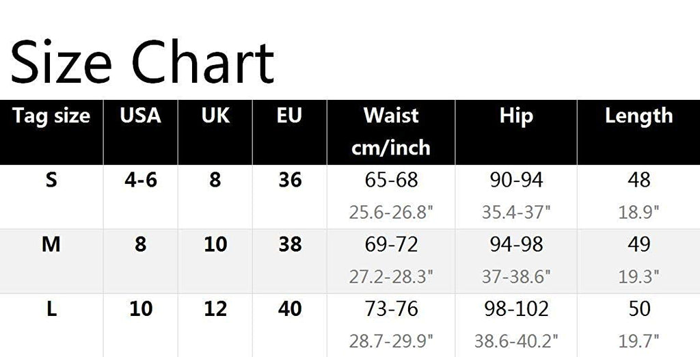Click the Waist cm/inch header
This screenshot has height=357, width=700.
[x=390, y=131]
